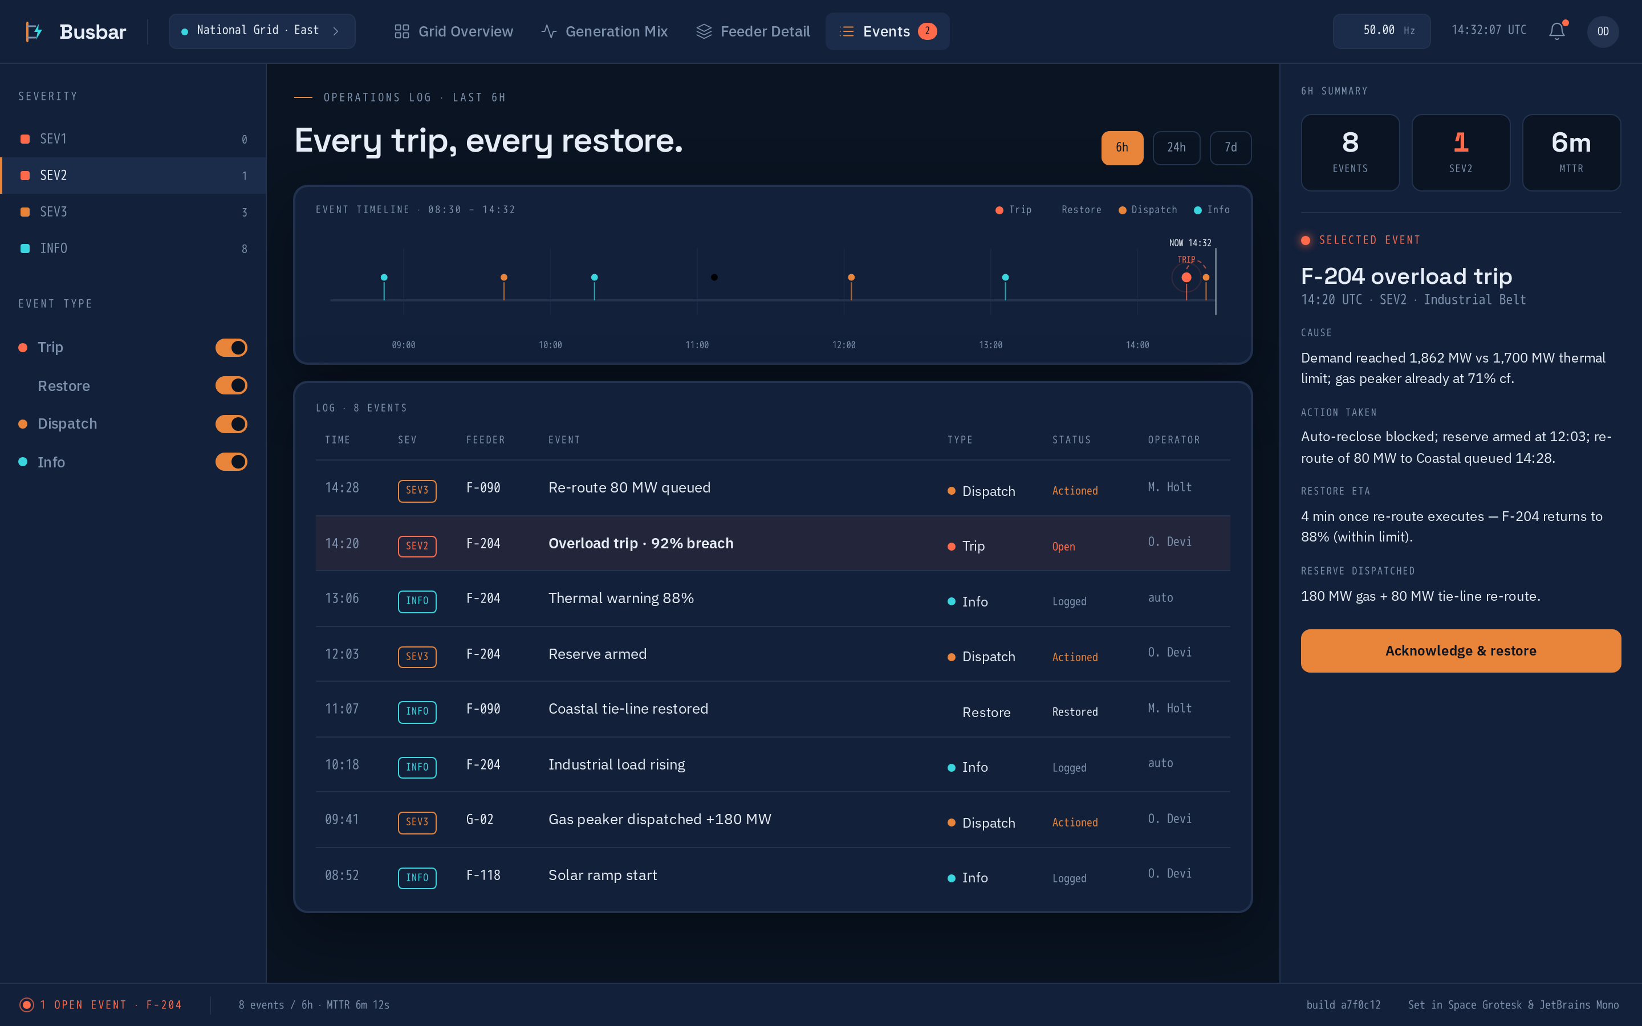Click the SEV3 badge in the 14:28 row
The width and height of the screenshot is (1642, 1026).
(x=417, y=490)
